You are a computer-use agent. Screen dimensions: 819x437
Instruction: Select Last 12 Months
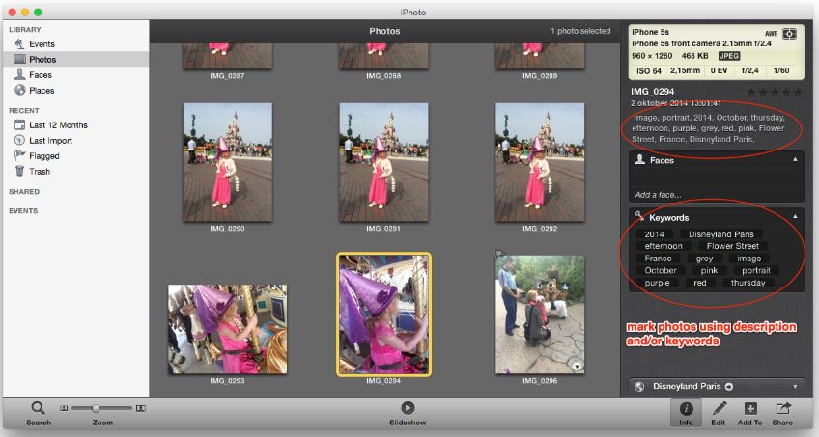pos(58,125)
